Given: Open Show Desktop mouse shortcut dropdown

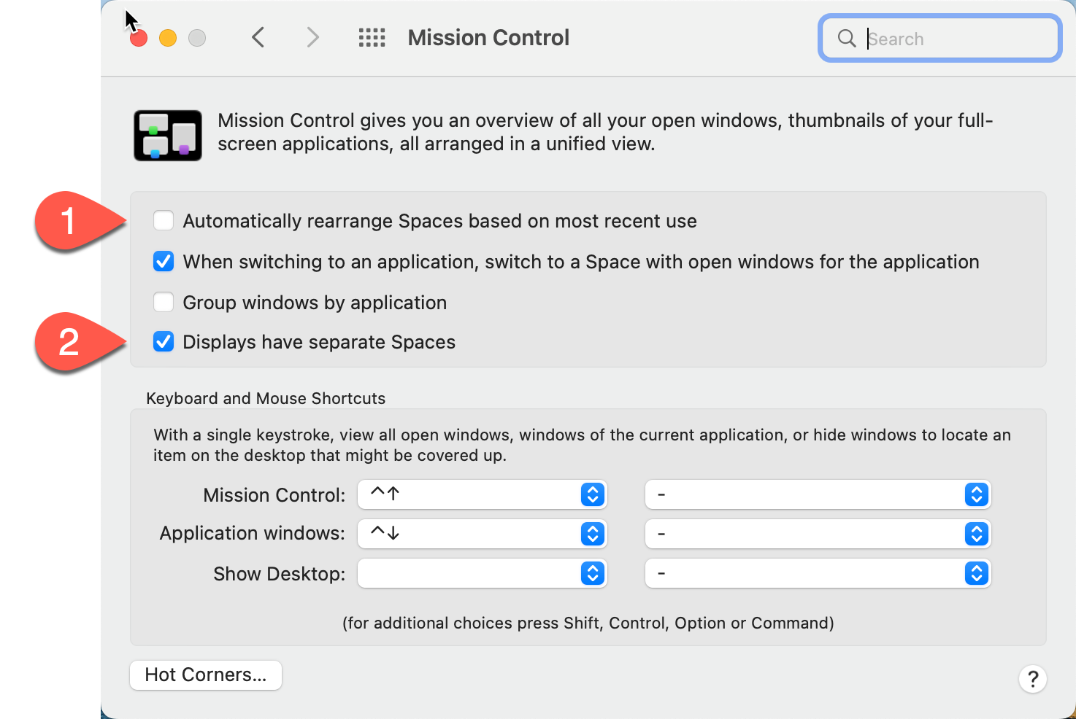Looking at the screenshot, I should [x=818, y=573].
